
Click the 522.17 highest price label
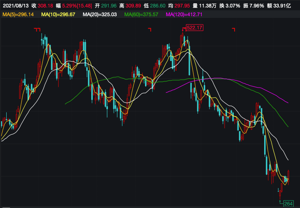195,28
